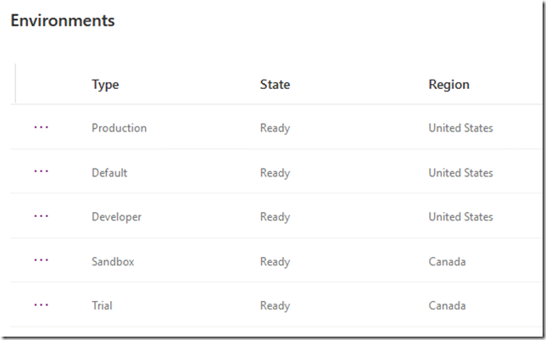Select the Trial type cell

102,305
